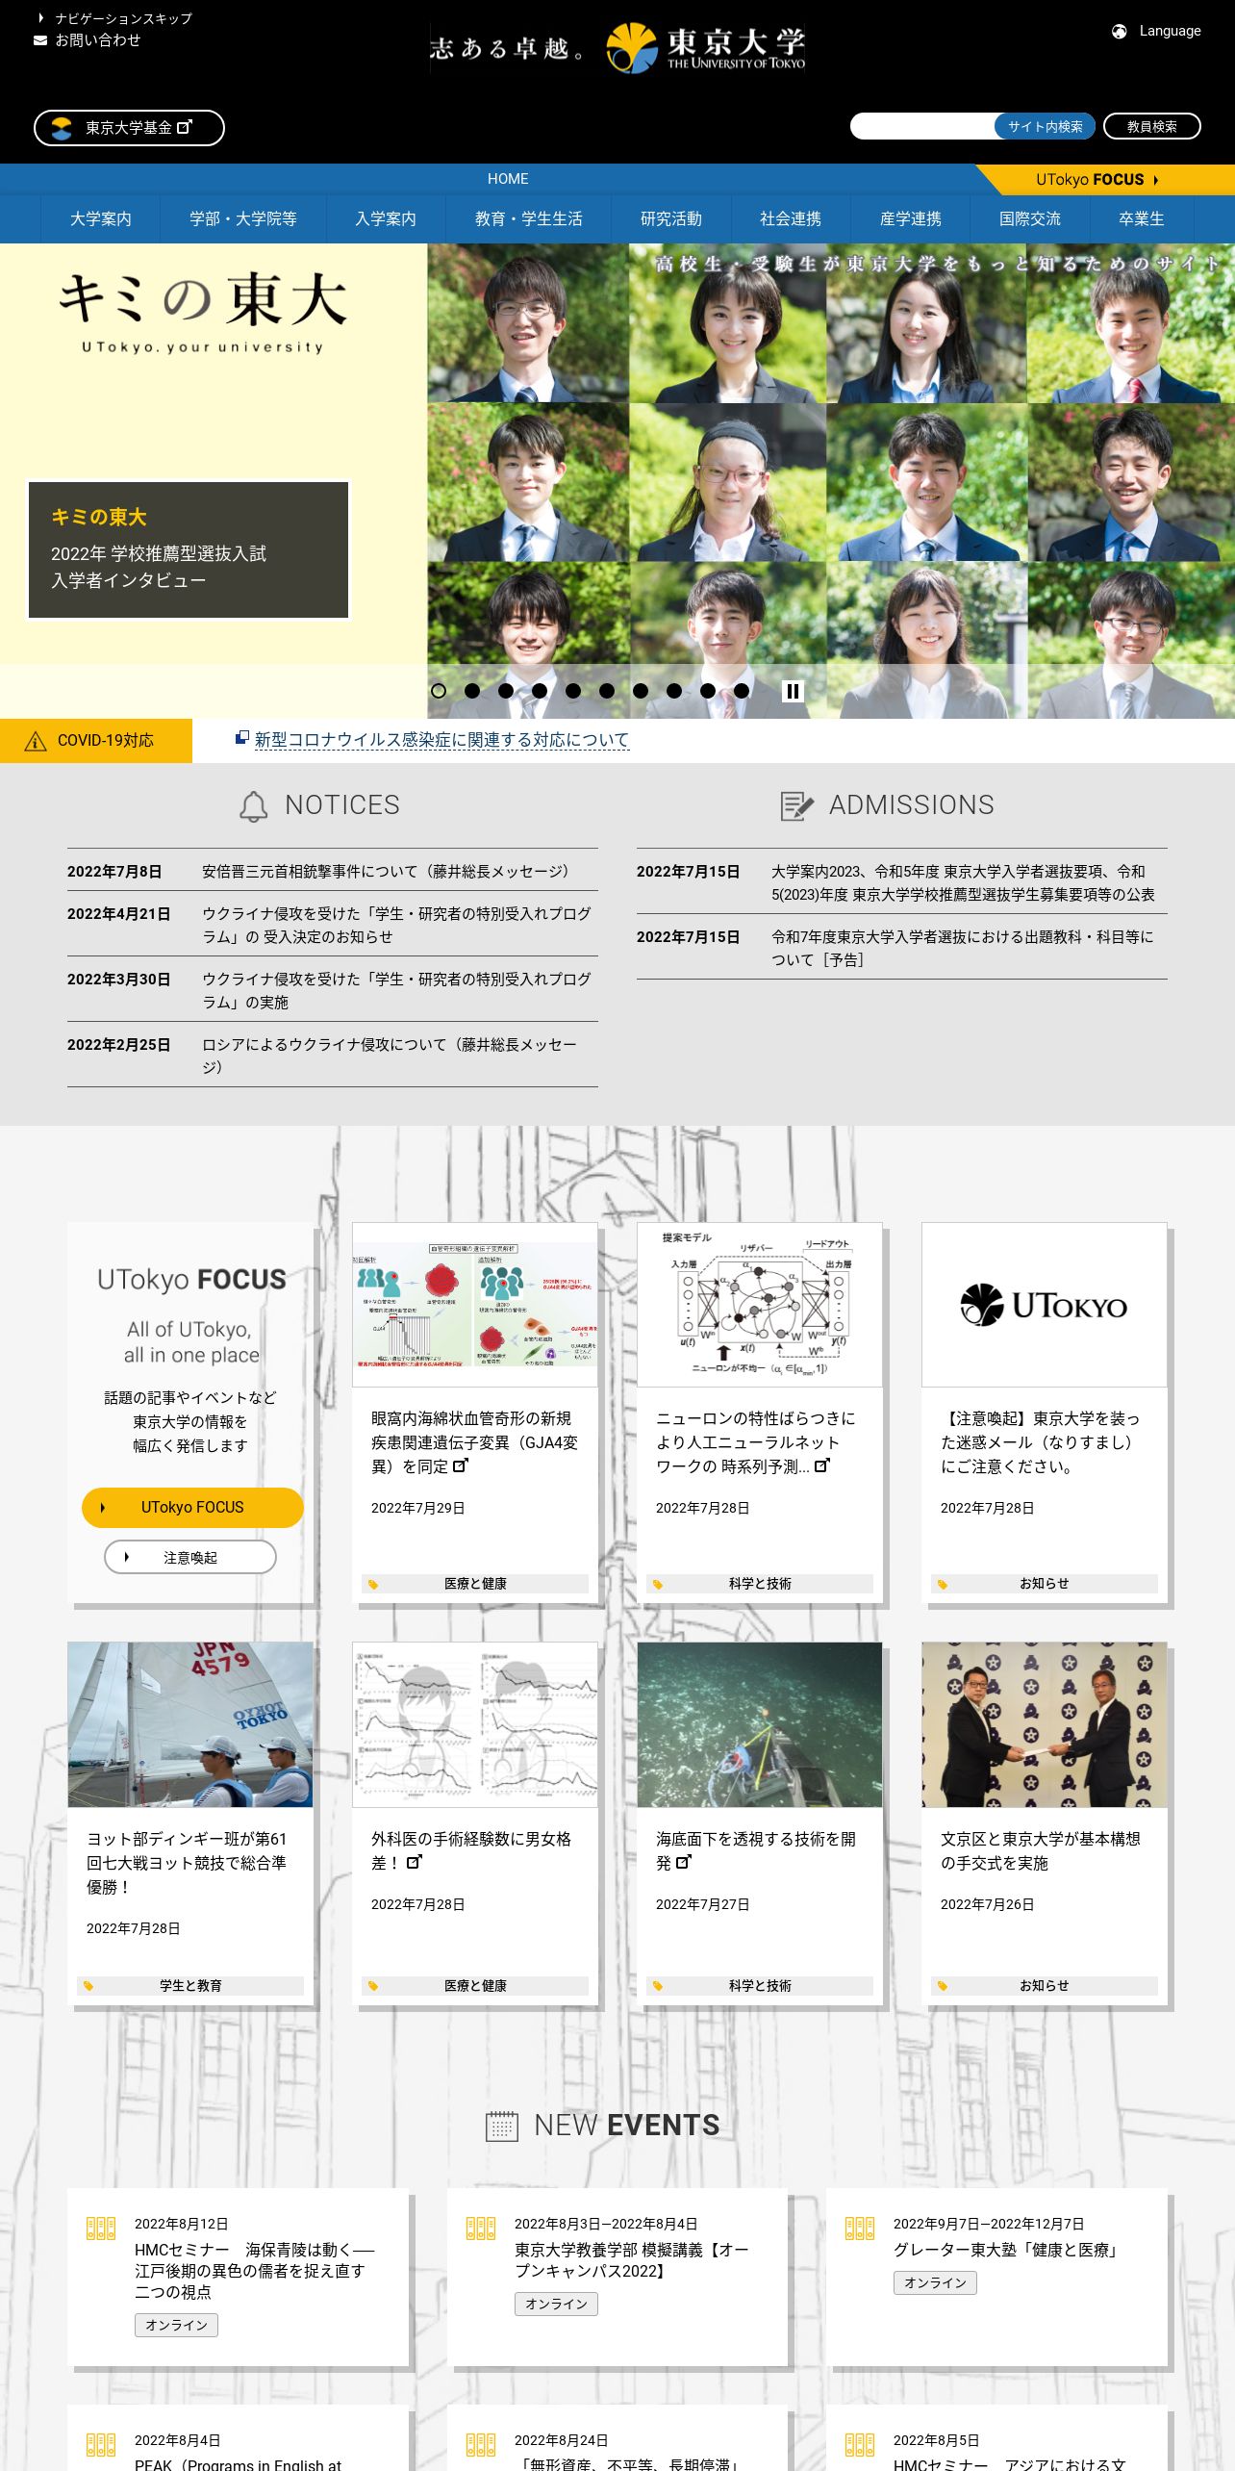The width and height of the screenshot is (1235, 2471).
Task: Click the tag icon next to 学生と教育
Action: (88, 1986)
